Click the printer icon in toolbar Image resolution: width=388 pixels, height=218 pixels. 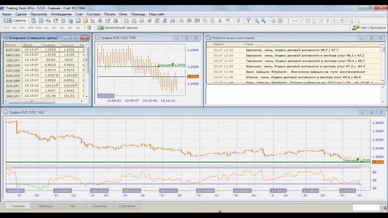pyautogui.click(x=100, y=21)
